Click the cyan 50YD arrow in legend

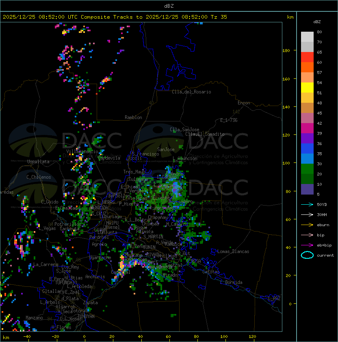pyautogui.click(x=307, y=204)
